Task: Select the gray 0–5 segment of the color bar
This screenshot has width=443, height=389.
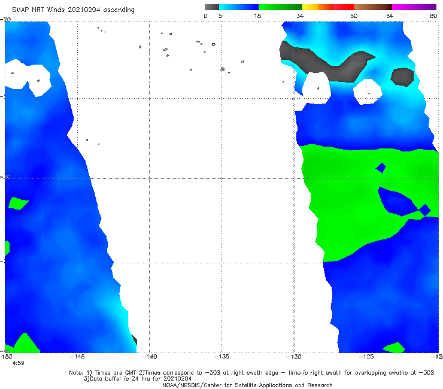Action: tap(212, 7)
